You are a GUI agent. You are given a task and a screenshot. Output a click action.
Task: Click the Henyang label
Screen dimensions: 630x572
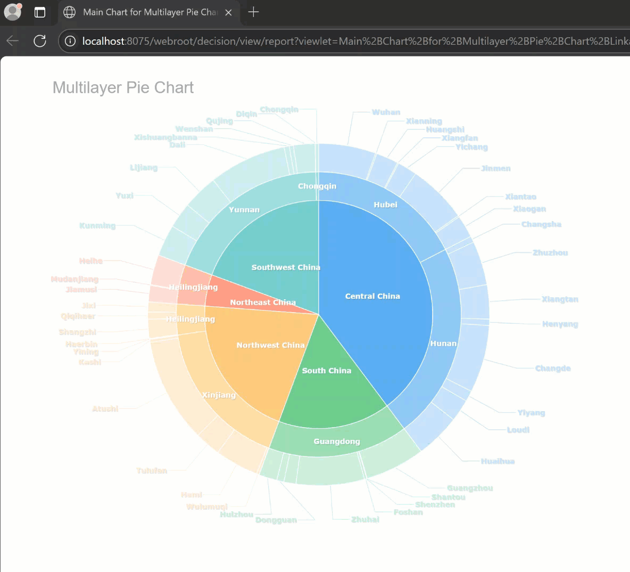[x=560, y=324]
